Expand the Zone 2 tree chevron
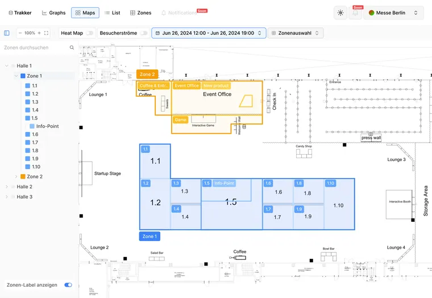This screenshot has width=432, height=298. (16, 177)
